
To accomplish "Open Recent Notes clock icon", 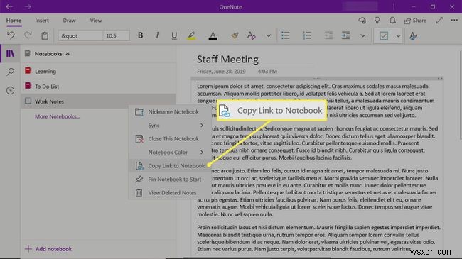I will [x=11, y=90].
